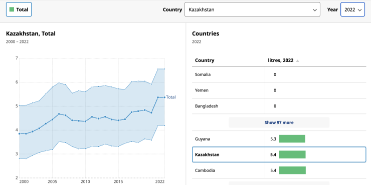Select the Country column header
Screen dimensions: 371x185
[x=205, y=60]
